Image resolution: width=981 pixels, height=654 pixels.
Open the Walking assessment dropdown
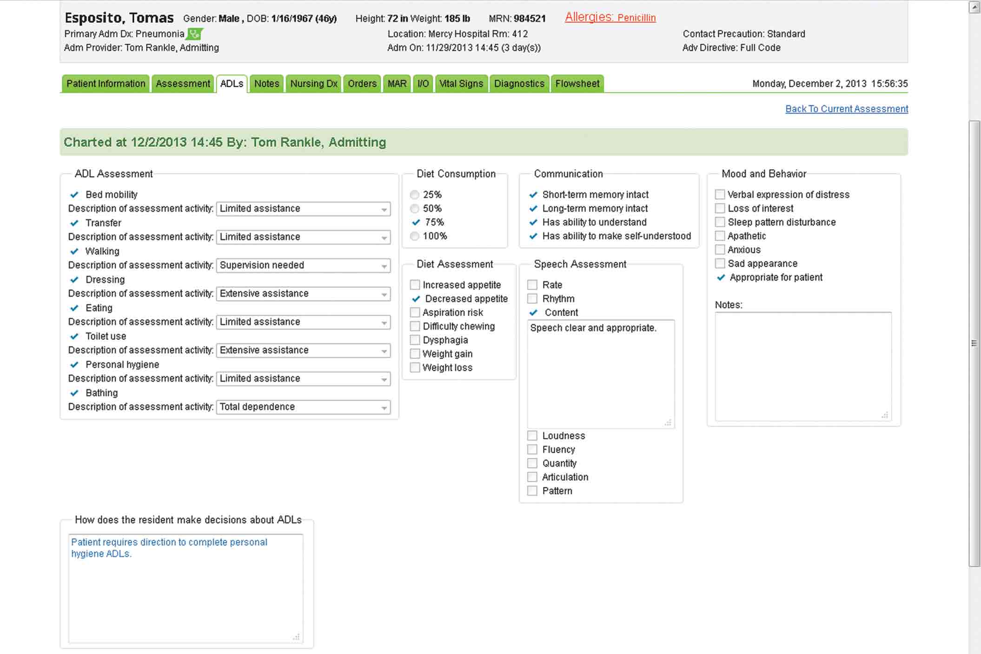point(303,265)
